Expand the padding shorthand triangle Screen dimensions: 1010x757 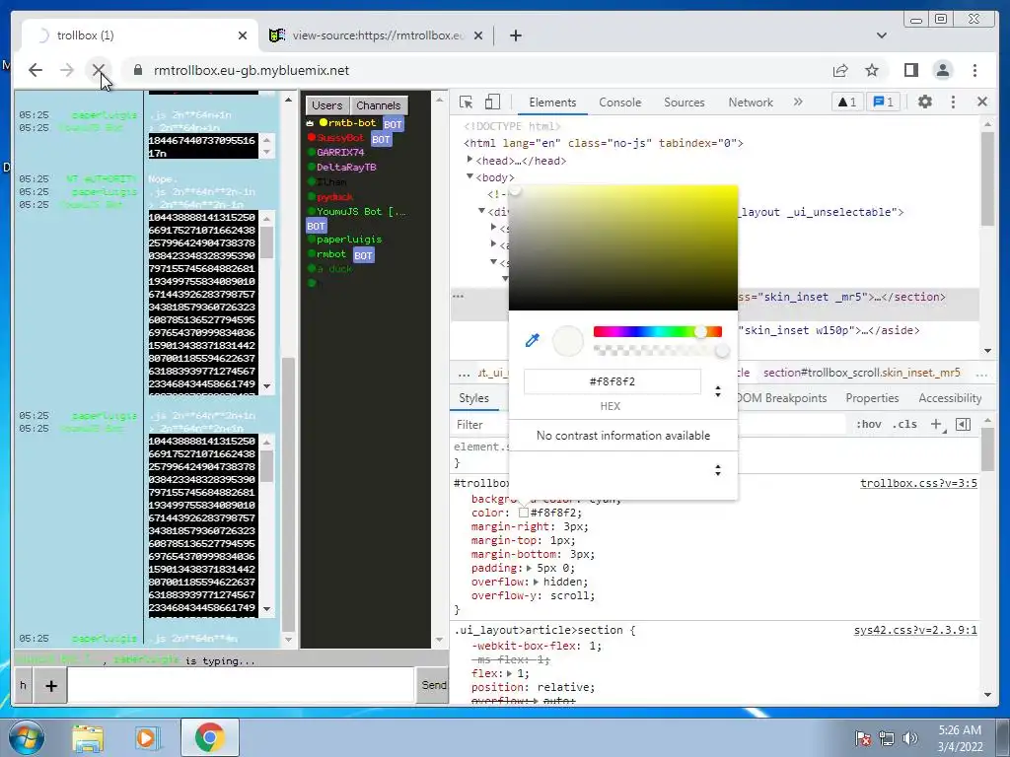tap(530, 568)
